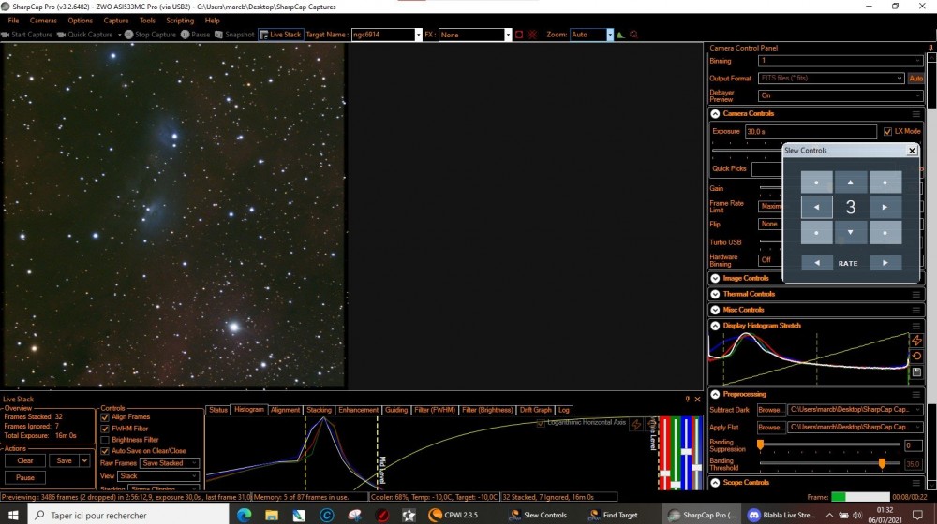This screenshot has height=524, width=937.
Task: Click the green histogram icon beside Zoom
Action: tap(621, 35)
